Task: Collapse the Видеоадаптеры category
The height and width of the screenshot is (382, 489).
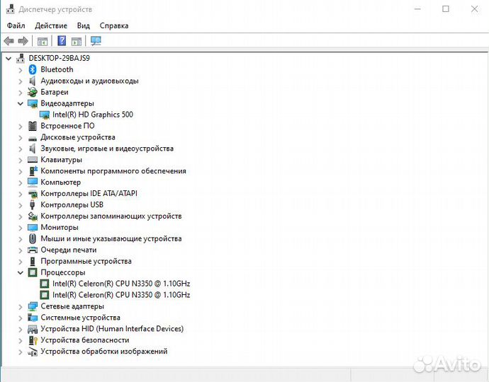Action: click(x=21, y=104)
